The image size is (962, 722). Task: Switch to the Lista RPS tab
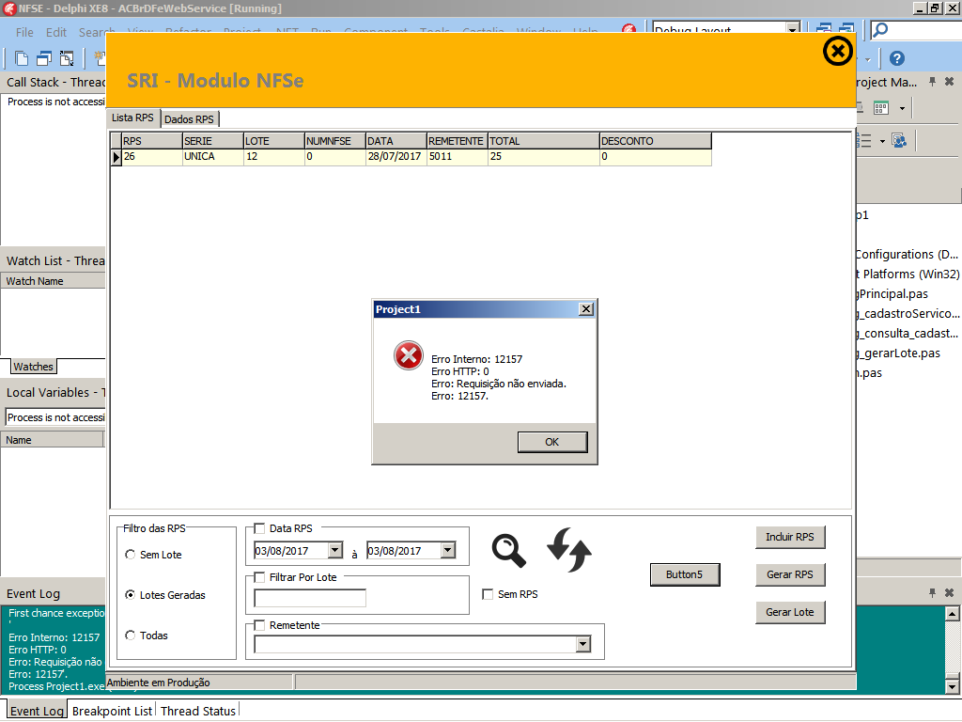(x=132, y=118)
